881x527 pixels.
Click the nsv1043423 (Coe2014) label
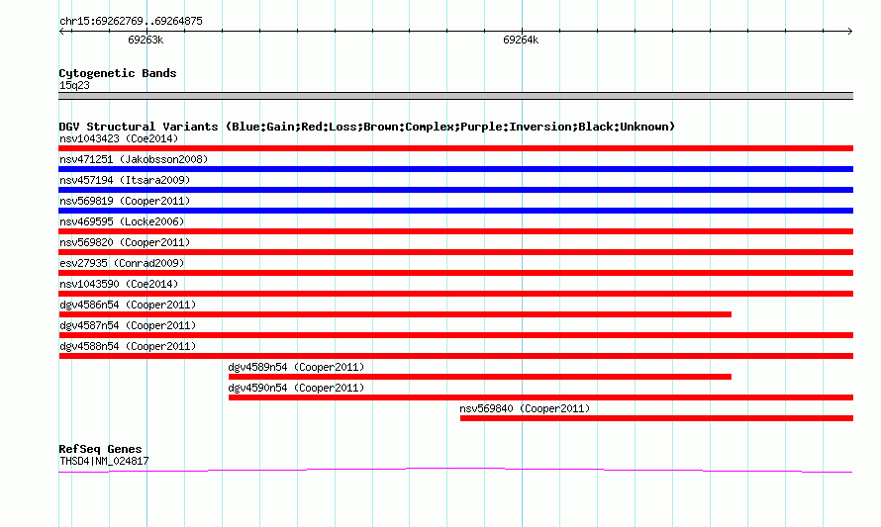click(119, 138)
